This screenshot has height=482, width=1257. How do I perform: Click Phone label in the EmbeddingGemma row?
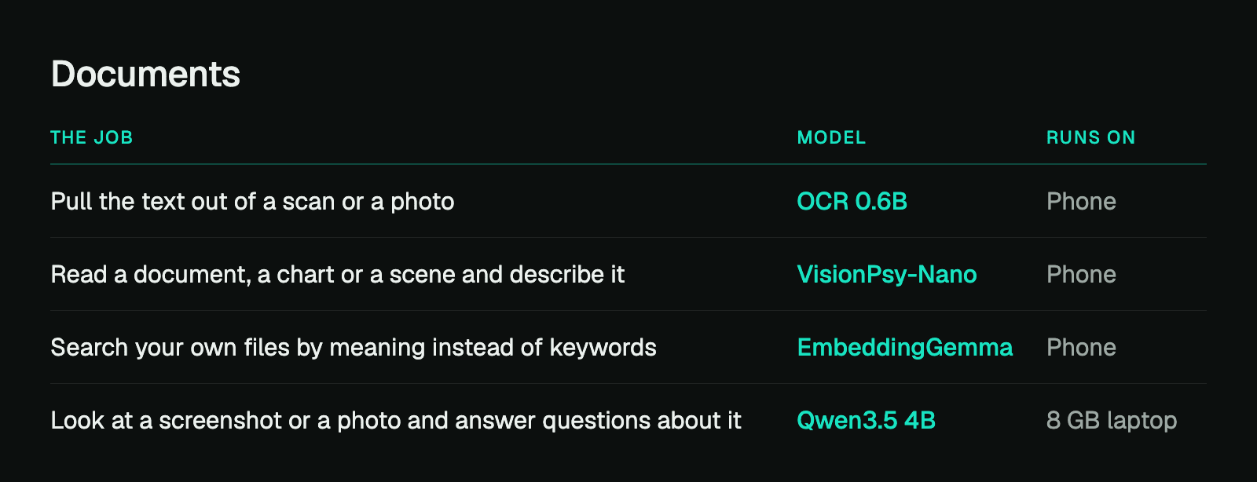(1081, 347)
